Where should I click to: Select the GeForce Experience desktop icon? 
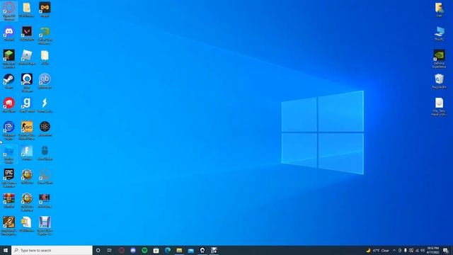pos(439,59)
